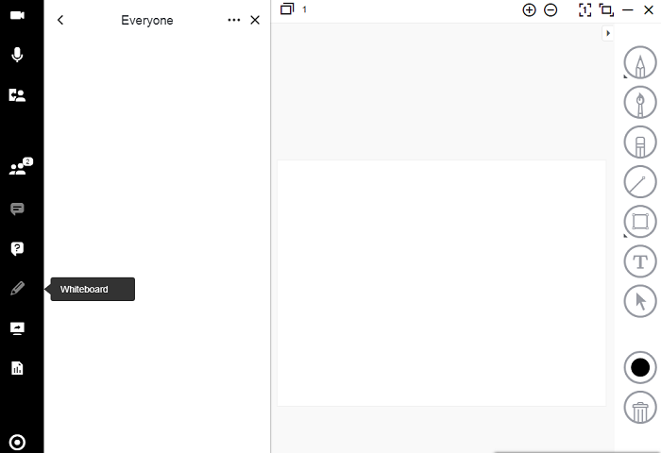Image resolution: width=661 pixels, height=453 pixels.
Task: Go back using the chevron beside Everyone
Action: pos(60,20)
